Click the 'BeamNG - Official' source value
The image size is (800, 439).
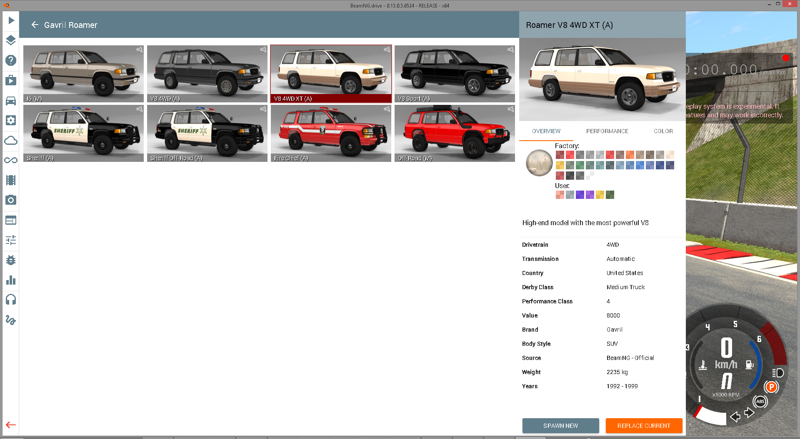(x=630, y=358)
